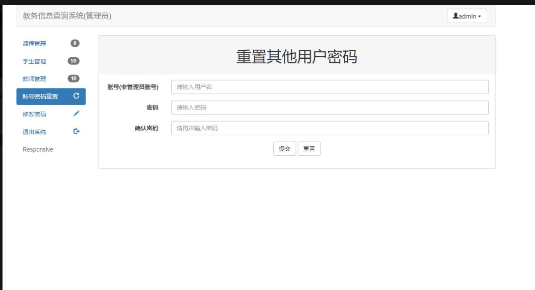Click the refresh icon on 账号密码重置

click(x=77, y=96)
